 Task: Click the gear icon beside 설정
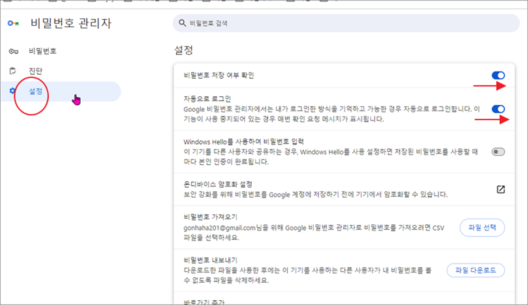pos(13,91)
